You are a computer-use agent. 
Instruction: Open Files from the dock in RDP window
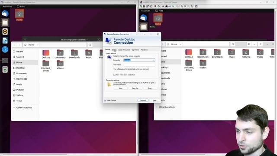[5, 23]
